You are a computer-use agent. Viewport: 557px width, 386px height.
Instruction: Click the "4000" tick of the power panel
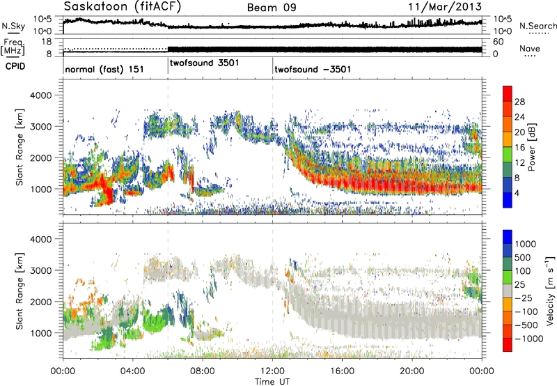40,95
